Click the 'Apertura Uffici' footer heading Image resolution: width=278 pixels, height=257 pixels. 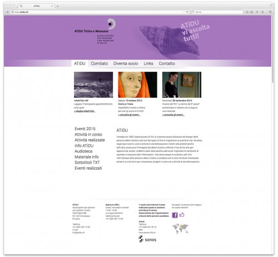coord(112,205)
